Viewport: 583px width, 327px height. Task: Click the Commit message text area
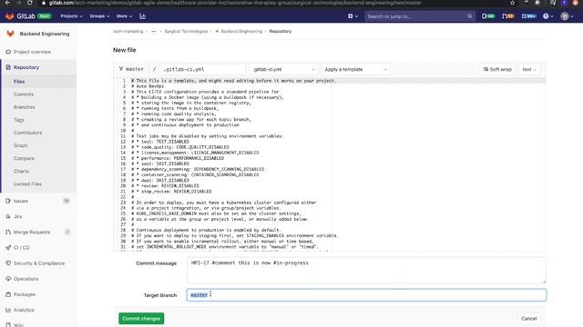point(366,271)
